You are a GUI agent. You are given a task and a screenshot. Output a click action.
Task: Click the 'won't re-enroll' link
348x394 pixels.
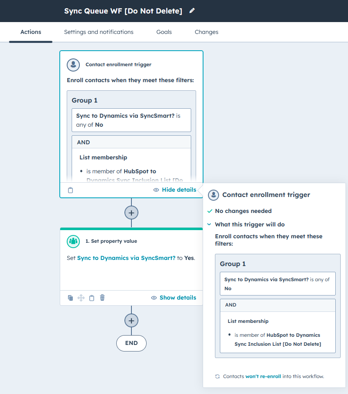[263, 376]
